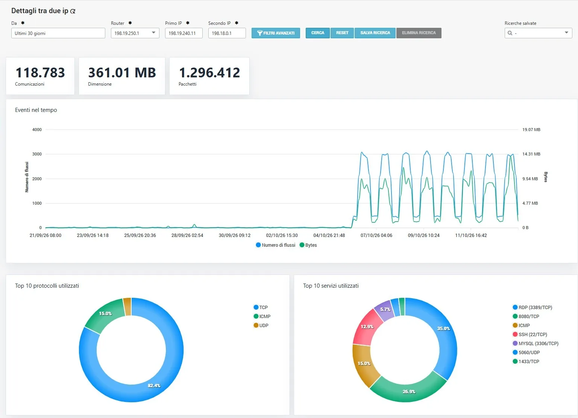
Task: Toggle the Numero di flussi chart legend
Action: [275, 245]
